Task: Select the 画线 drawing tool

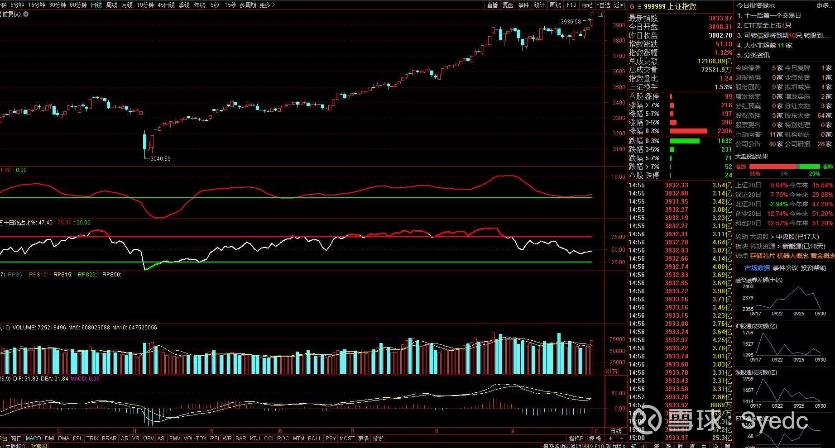Action: [x=555, y=5]
